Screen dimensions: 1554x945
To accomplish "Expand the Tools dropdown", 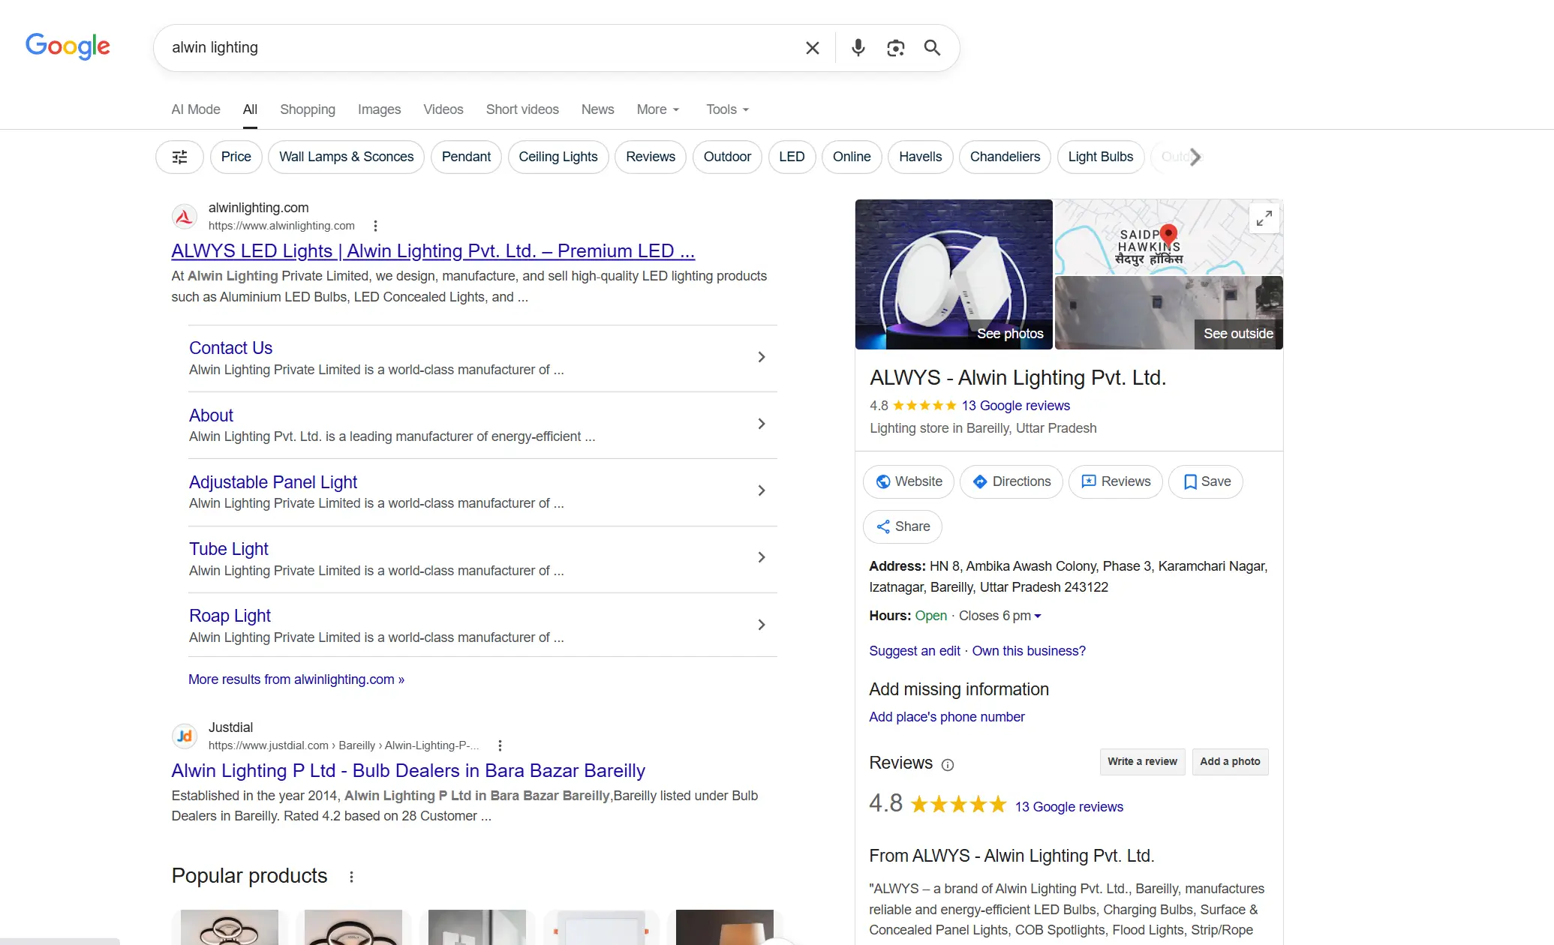I will point(726,109).
